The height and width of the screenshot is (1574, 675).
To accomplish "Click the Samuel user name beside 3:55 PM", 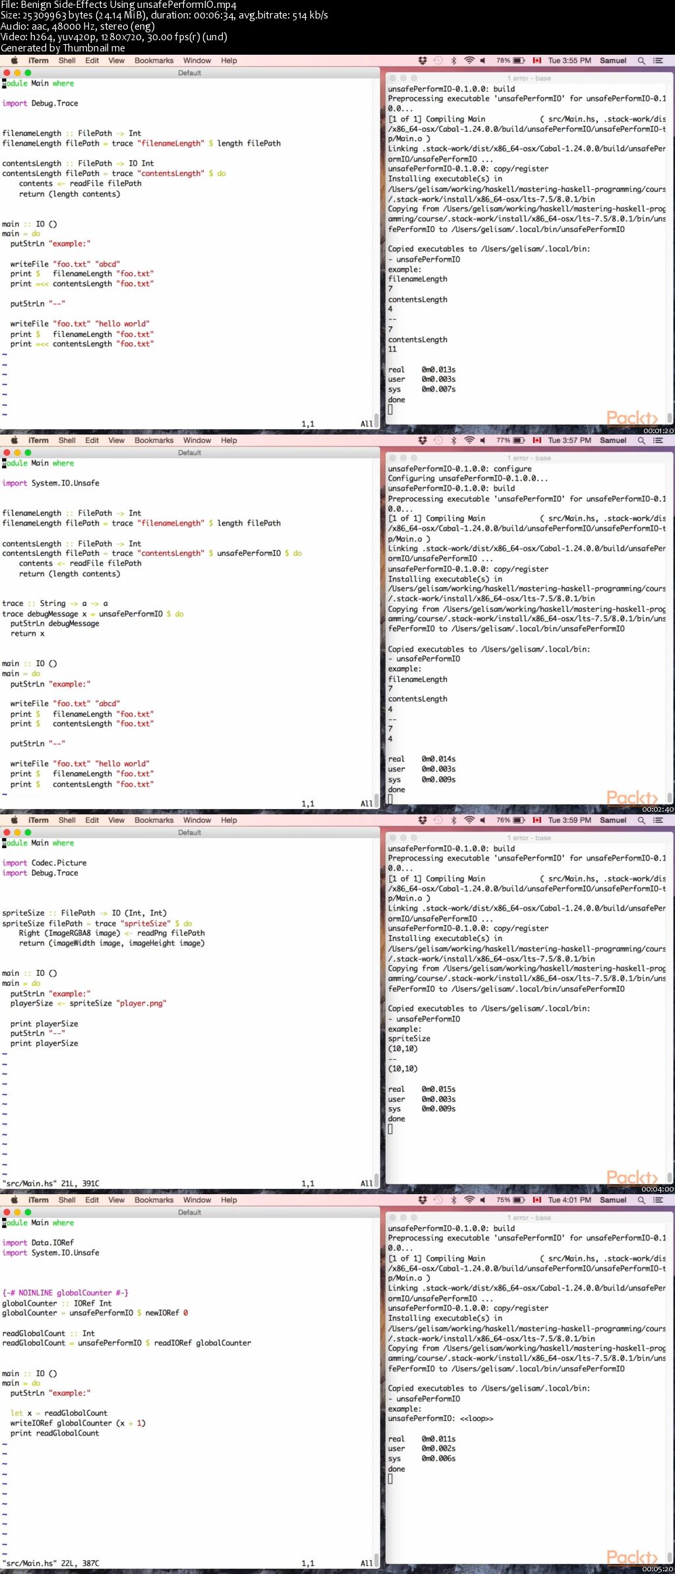I will coord(613,61).
